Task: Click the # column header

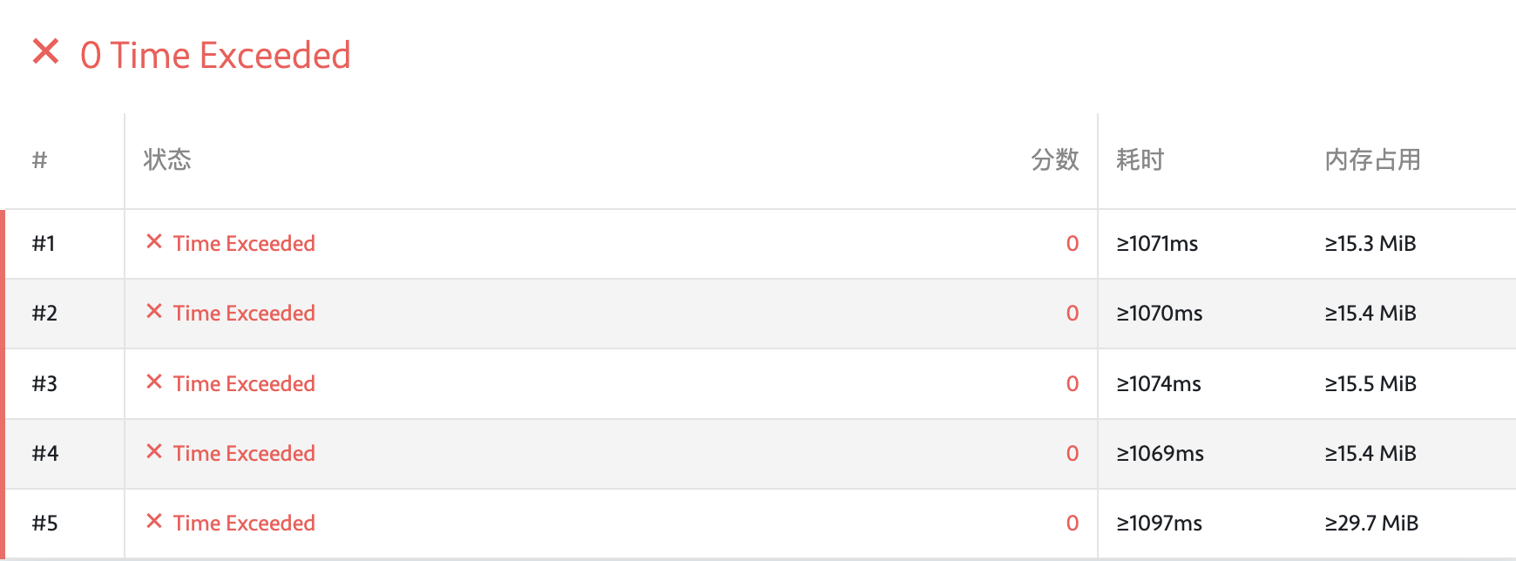Action: click(x=39, y=160)
